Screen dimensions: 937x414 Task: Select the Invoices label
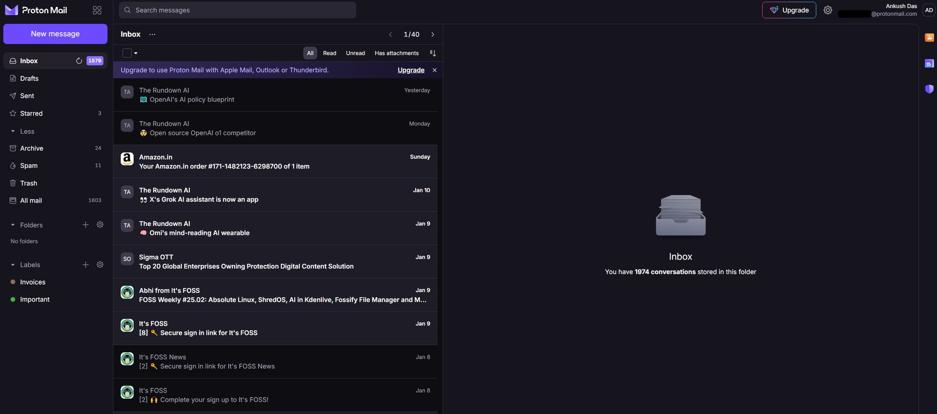(55, 282)
